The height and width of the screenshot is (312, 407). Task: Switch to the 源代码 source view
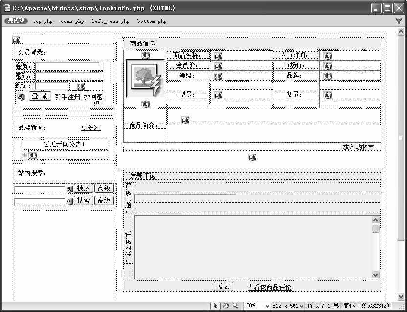[x=16, y=21]
